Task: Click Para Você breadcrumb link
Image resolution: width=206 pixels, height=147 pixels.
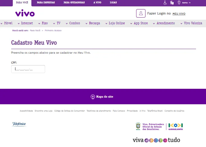Action: (35, 31)
